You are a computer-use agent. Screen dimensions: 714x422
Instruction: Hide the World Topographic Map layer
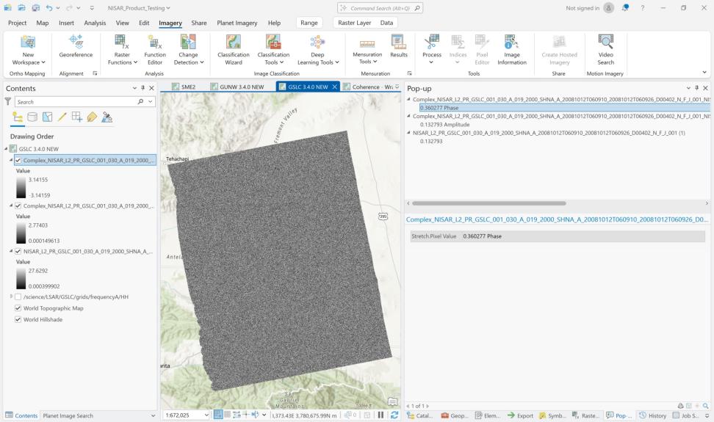(x=18, y=308)
